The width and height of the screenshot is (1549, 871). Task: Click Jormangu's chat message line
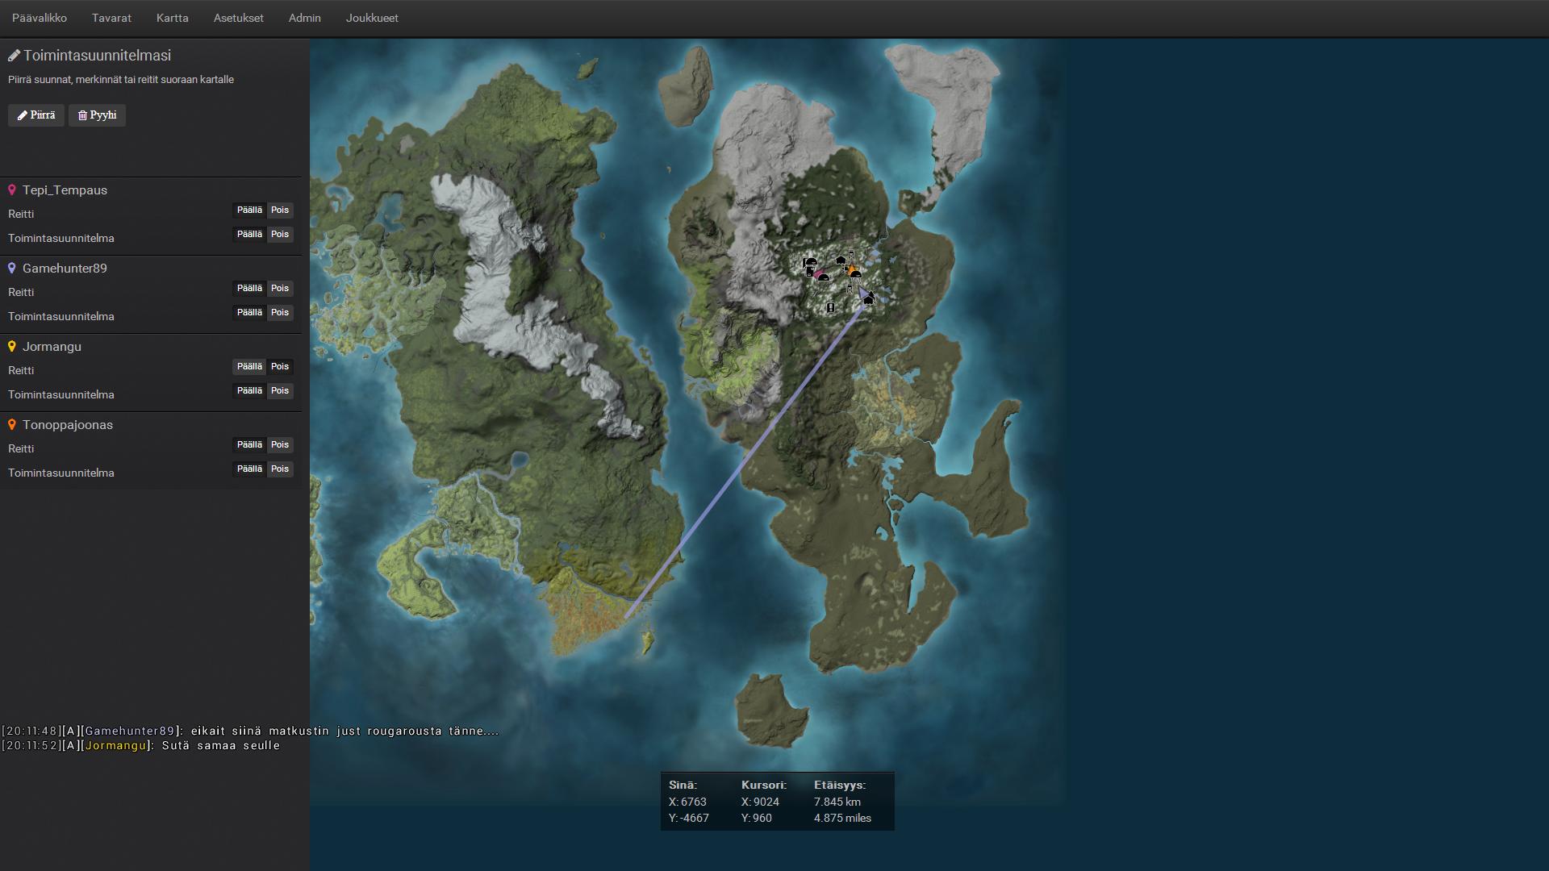pos(141,745)
